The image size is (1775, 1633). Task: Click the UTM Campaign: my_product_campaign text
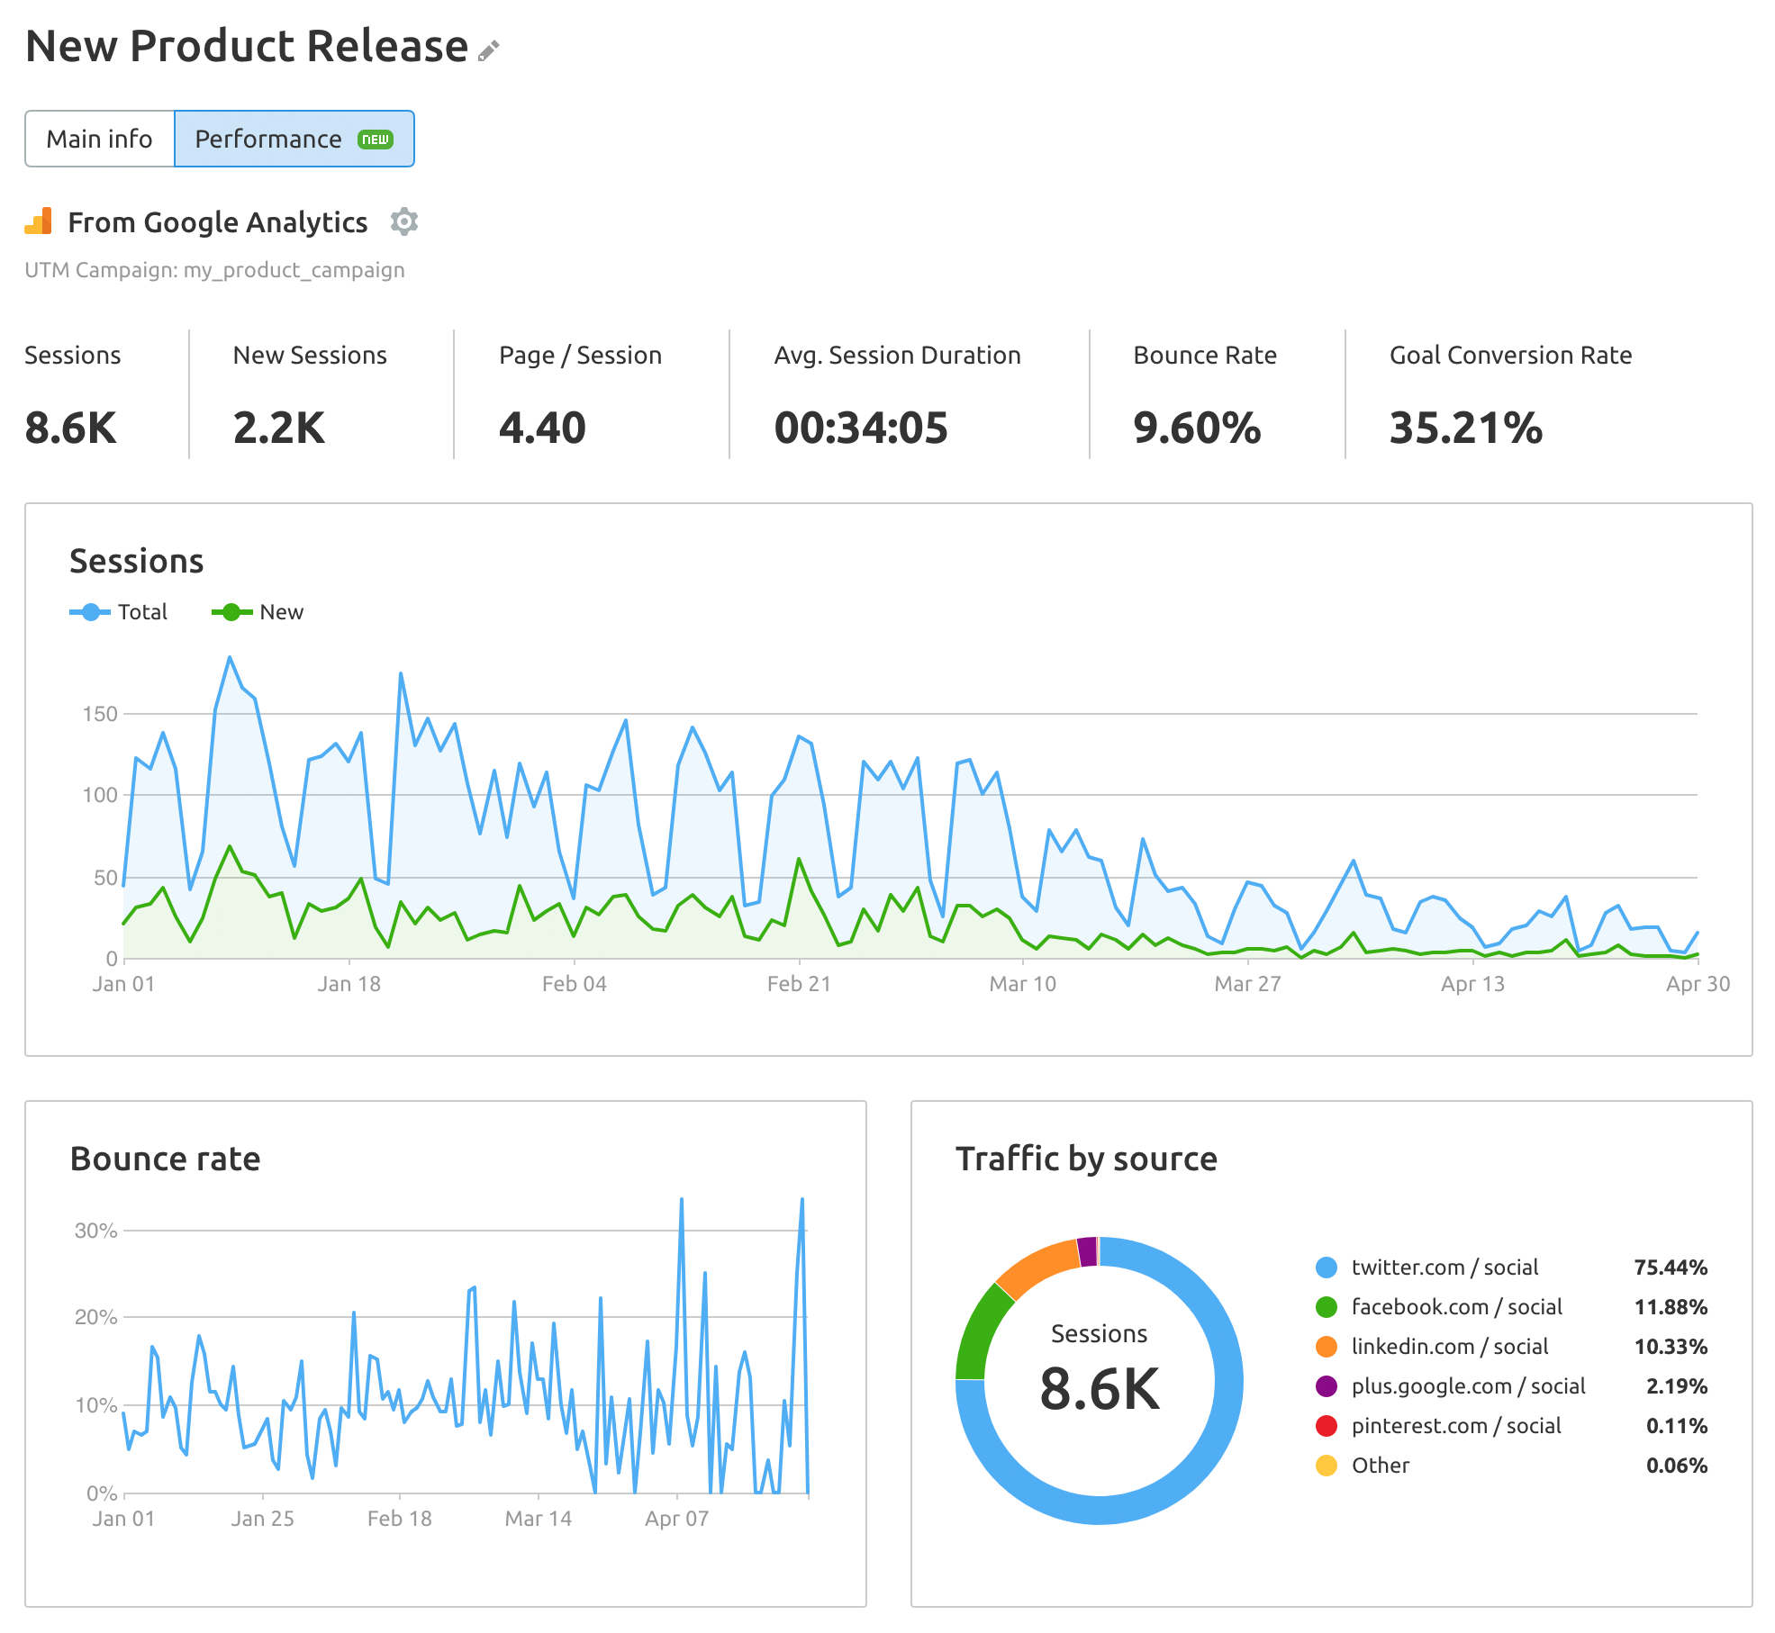tap(214, 270)
